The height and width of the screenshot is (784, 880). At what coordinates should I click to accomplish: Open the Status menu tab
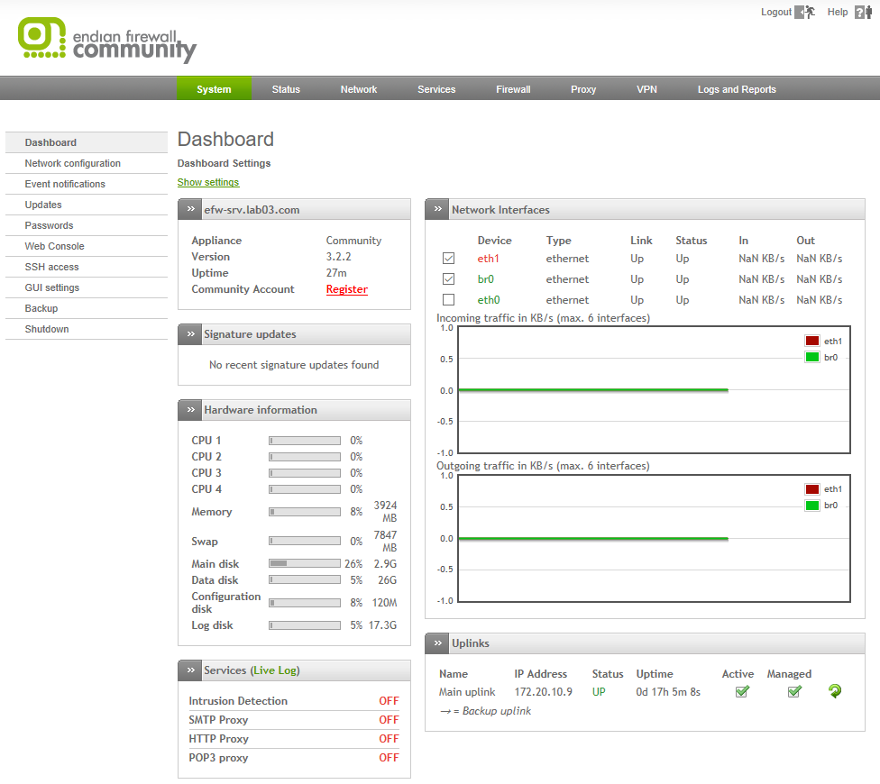(286, 89)
